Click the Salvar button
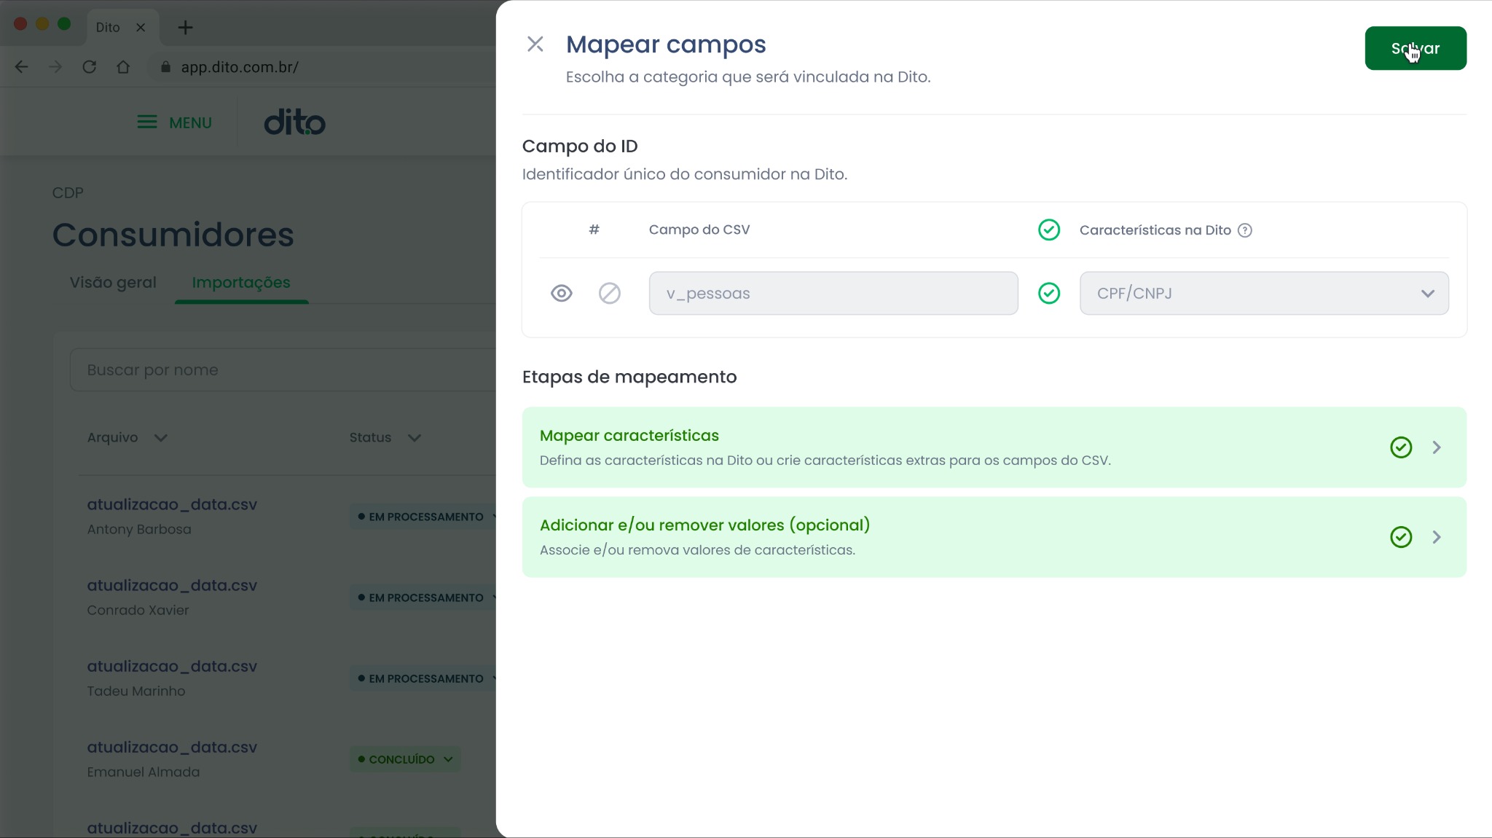 pyautogui.click(x=1416, y=48)
